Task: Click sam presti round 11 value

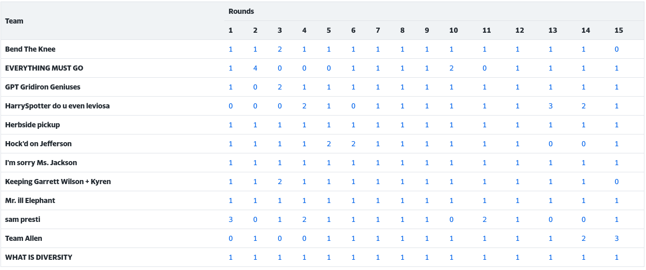Action: coord(484,220)
